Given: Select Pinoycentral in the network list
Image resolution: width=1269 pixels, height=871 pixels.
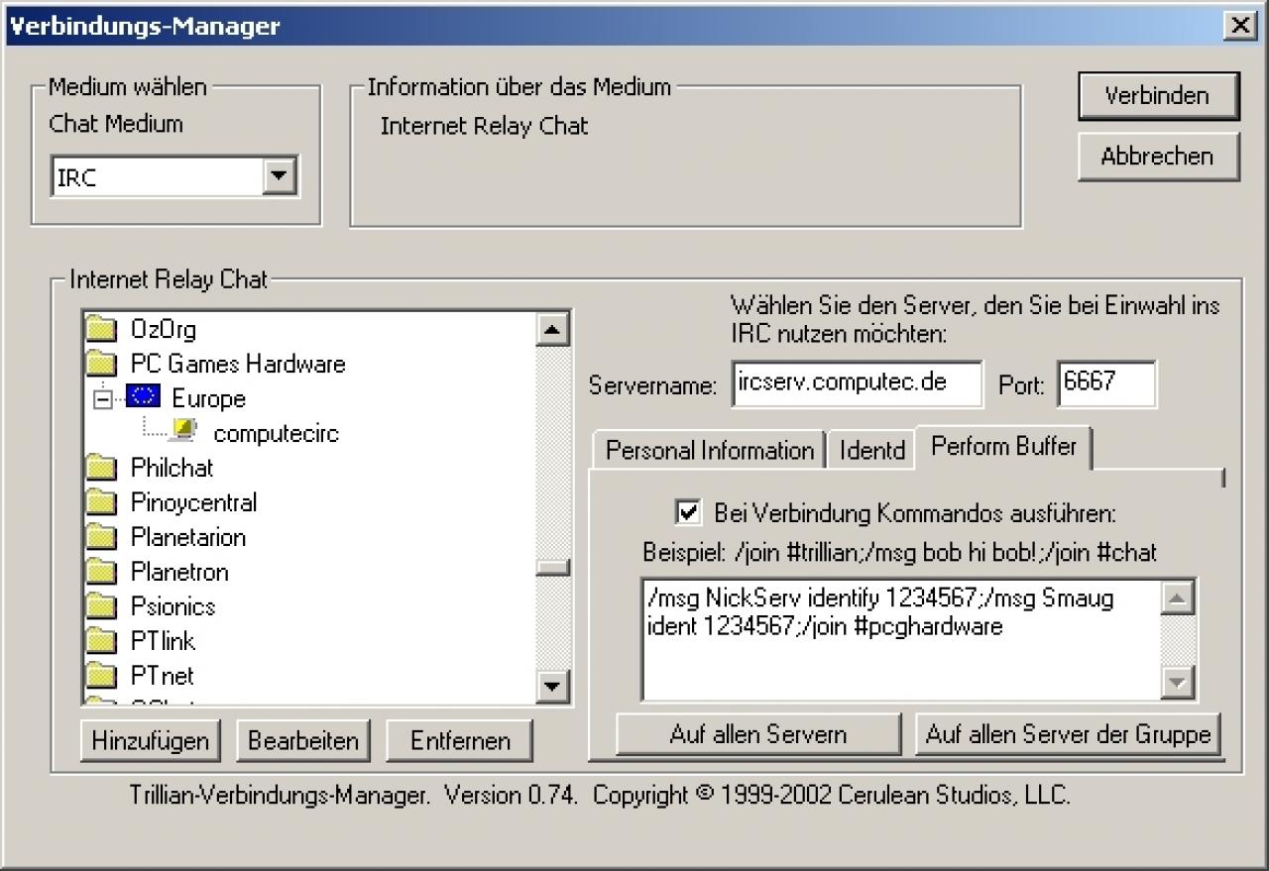Looking at the screenshot, I should 193,502.
